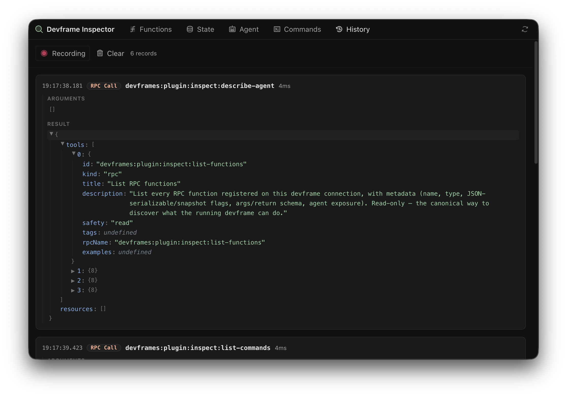Click devframes:plugin:inspect:describe-agent title

200,86
